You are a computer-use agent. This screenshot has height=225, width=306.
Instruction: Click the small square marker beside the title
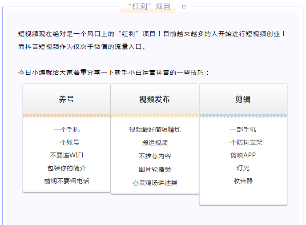pos(184,7)
